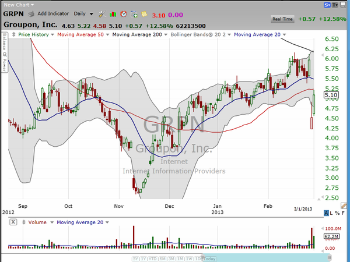Click the window icon in top right corner
The width and height of the screenshot is (350, 262).
tap(342, 5)
